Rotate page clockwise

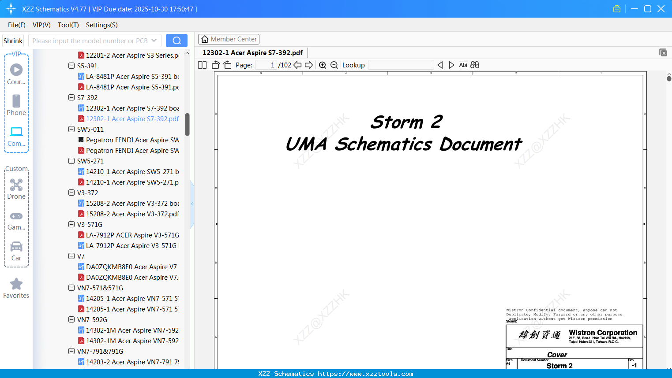pos(227,65)
